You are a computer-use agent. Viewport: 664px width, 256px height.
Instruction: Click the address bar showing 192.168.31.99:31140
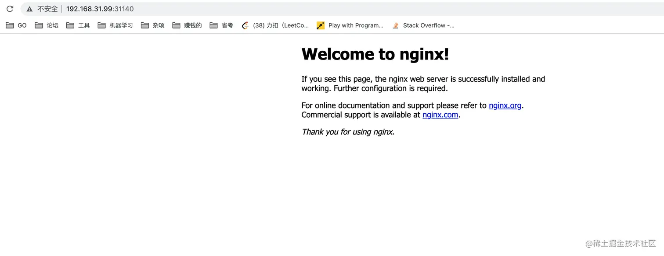pyautogui.click(x=343, y=9)
